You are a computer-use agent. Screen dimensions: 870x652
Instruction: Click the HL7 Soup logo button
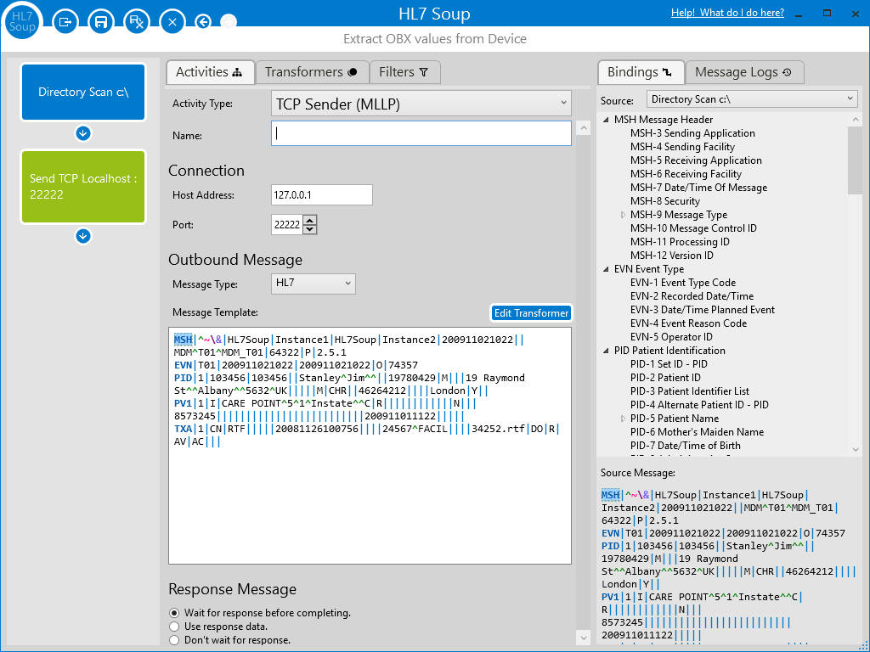tap(22, 22)
